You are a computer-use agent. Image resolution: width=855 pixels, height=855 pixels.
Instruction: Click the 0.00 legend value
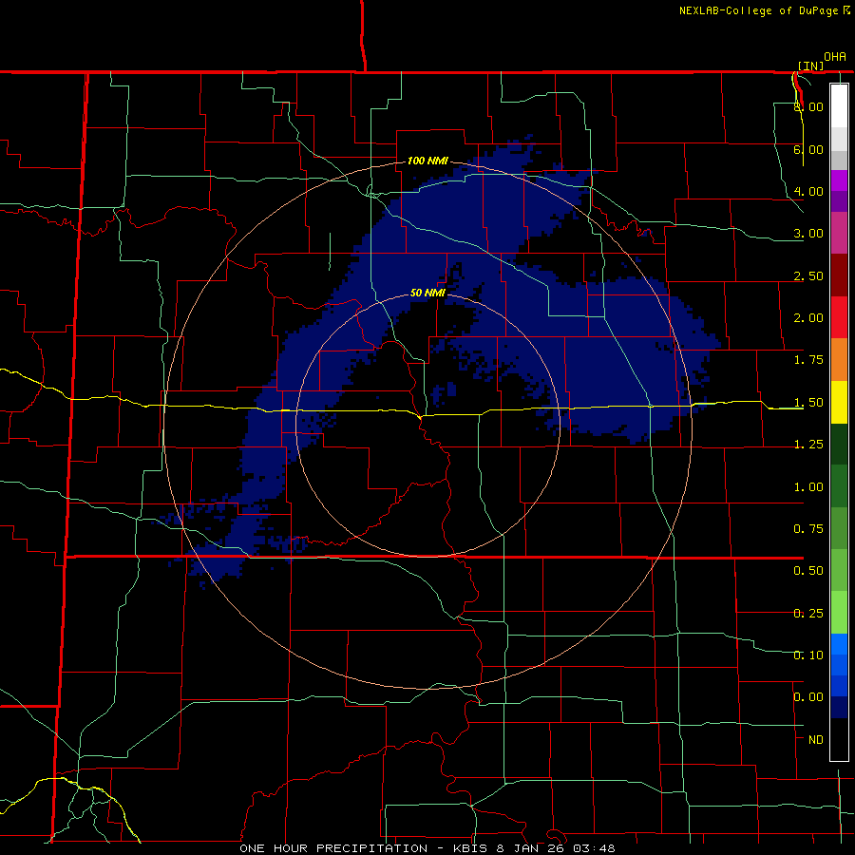pyautogui.click(x=808, y=697)
